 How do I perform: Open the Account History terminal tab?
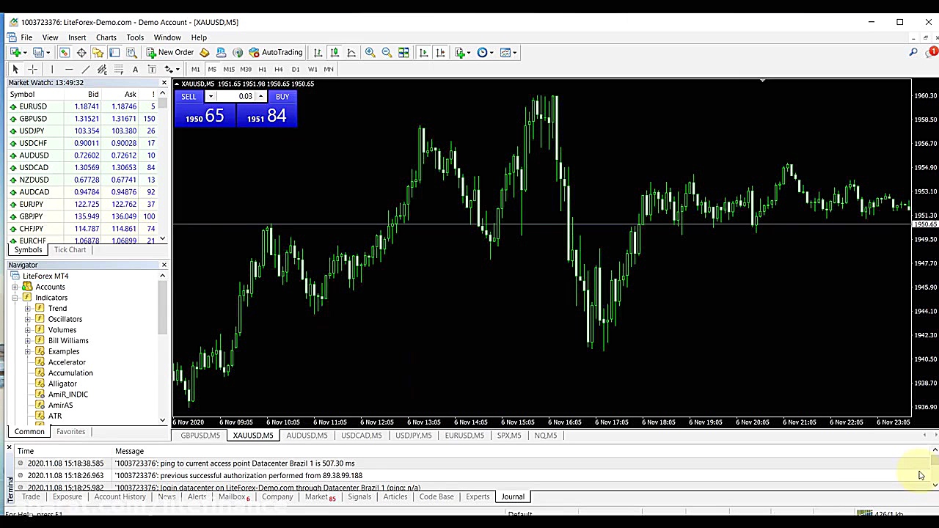pos(120,496)
